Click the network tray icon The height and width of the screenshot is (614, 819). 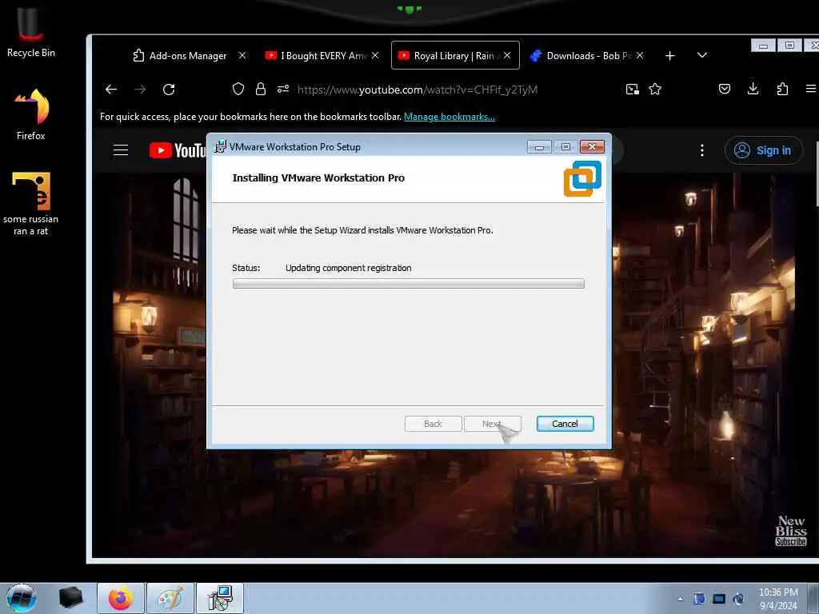[738, 599]
